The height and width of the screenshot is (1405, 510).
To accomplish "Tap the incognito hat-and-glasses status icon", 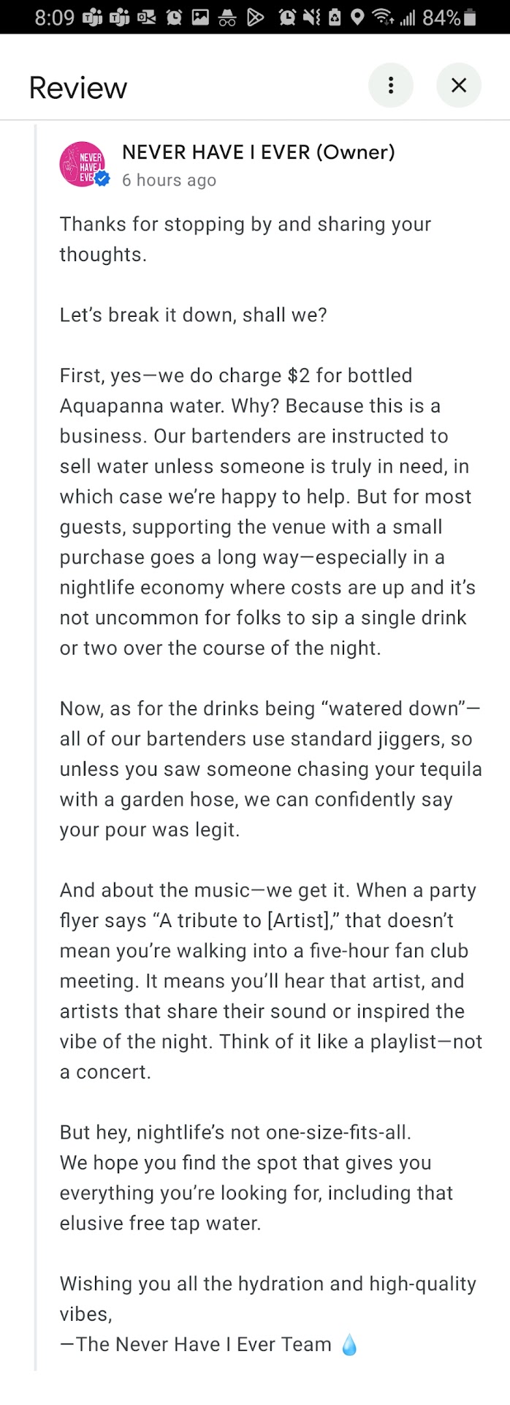I will pos(227,17).
